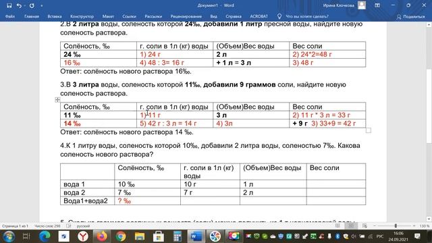Click the word count Число слов
The image size is (432, 243).
point(47,226)
